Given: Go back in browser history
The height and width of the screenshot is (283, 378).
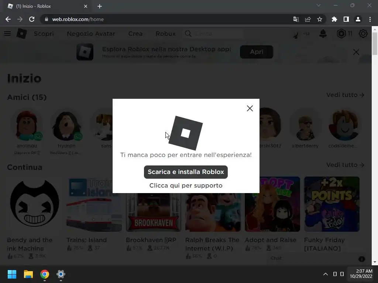Looking at the screenshot, I should point(8,19).
